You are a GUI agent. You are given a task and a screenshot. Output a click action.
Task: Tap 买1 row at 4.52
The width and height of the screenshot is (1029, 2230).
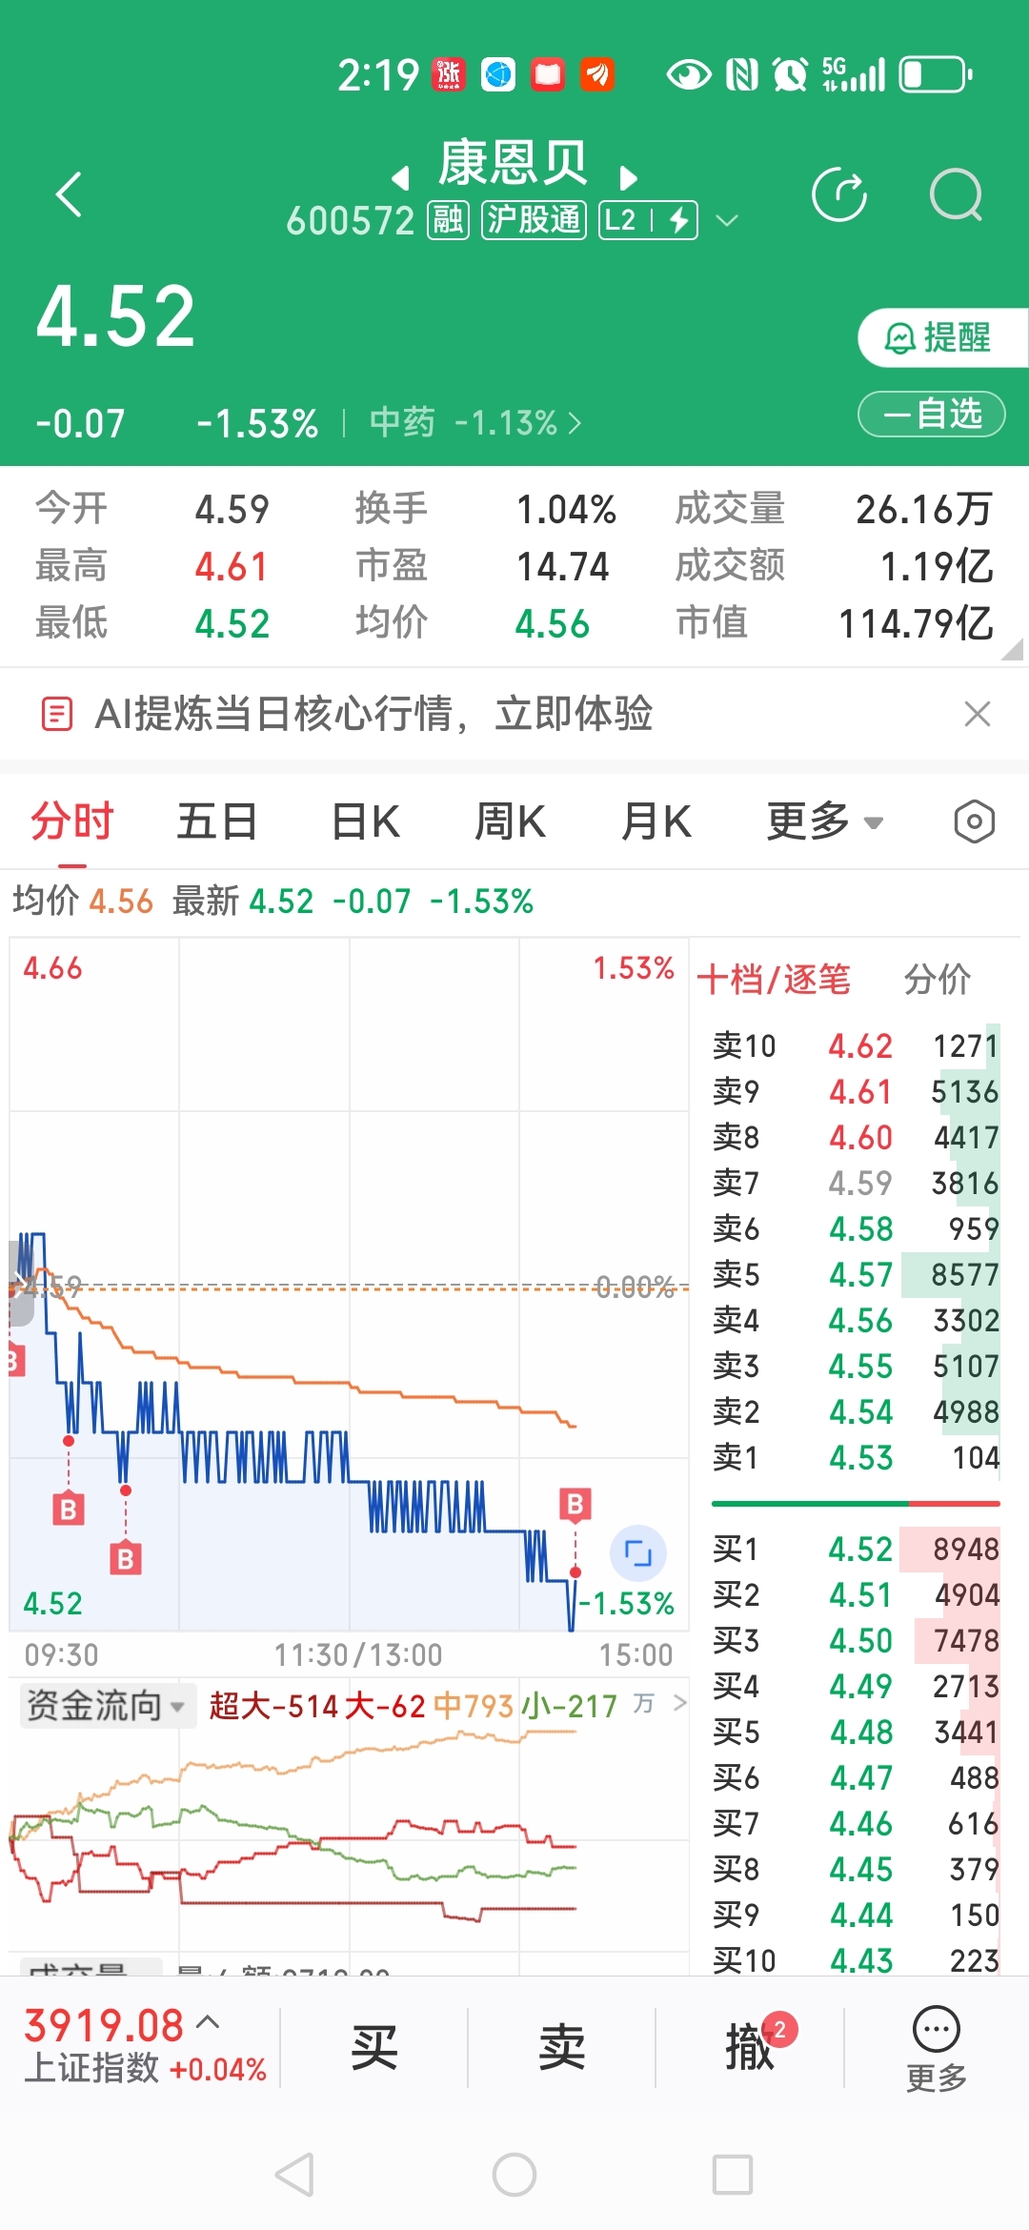856,1549
